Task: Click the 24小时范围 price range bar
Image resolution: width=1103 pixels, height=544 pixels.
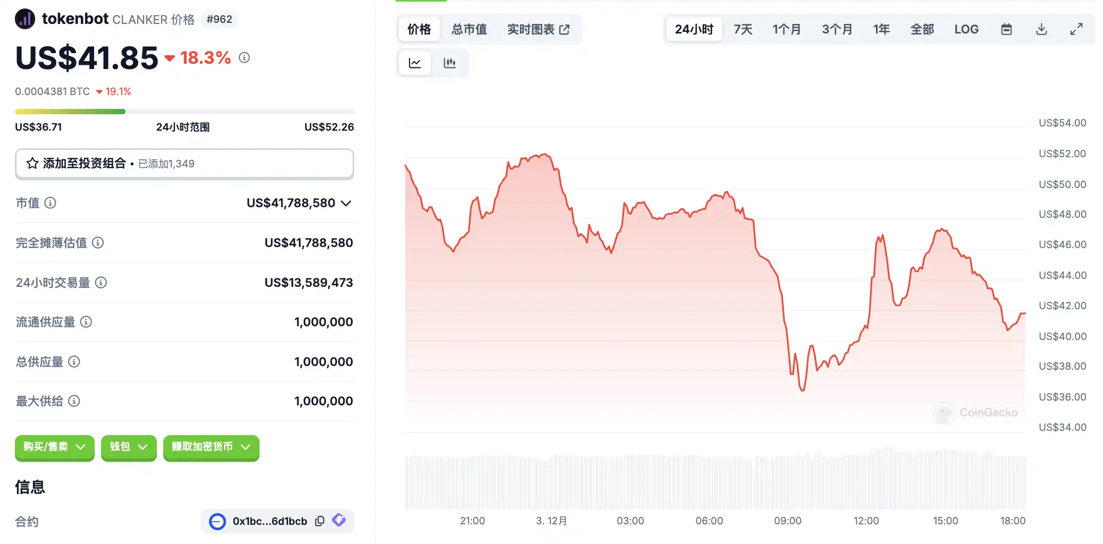Action: pos(184,112)
